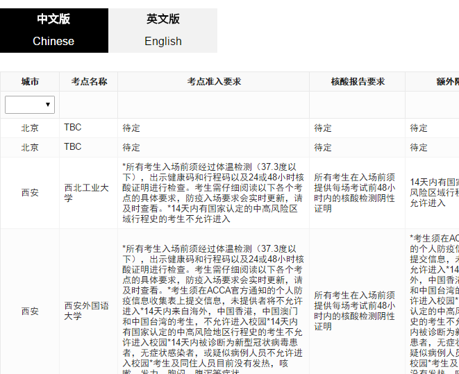Image resolution: width=459 pixels, height=374 pixels.
Task: Click the 核酸报告要求 column header
Action: 358,82
